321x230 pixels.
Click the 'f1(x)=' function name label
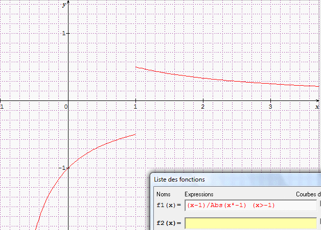click(x=169, y=205)
